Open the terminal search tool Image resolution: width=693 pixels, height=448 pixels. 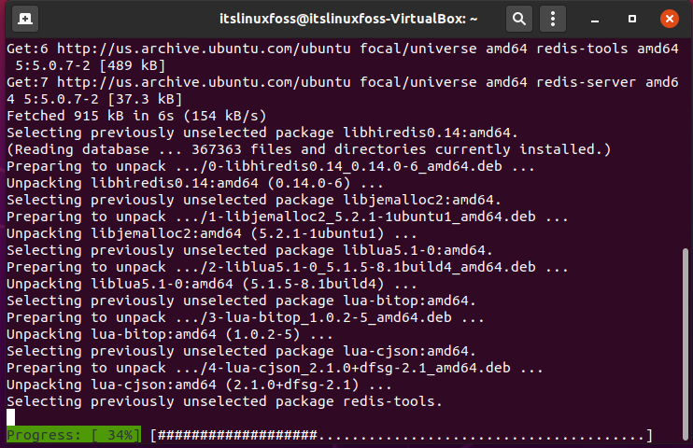tap(519, 19)
